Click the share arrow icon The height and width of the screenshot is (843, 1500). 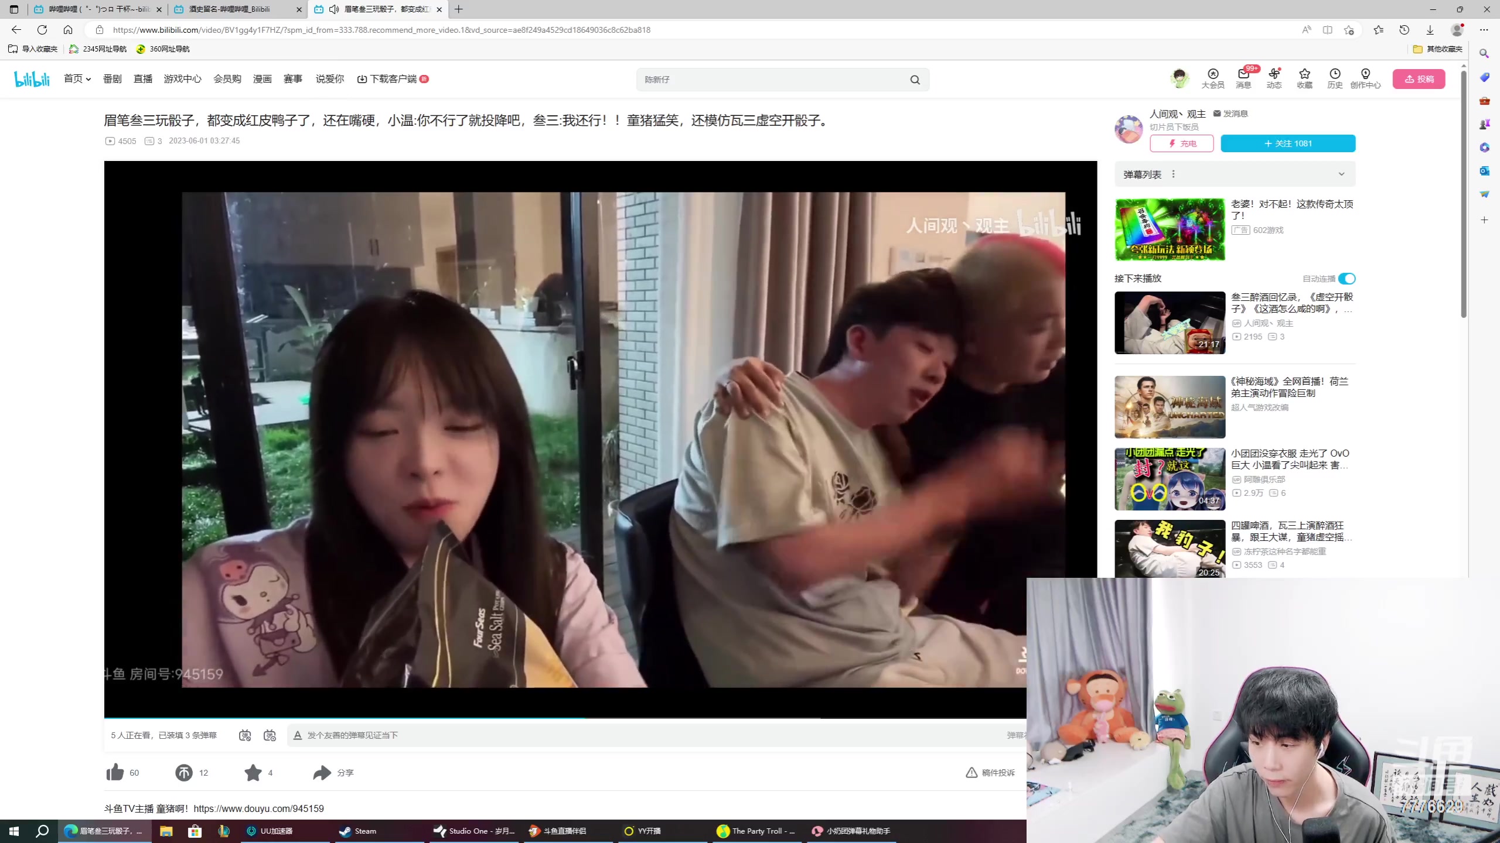point(322,772)
